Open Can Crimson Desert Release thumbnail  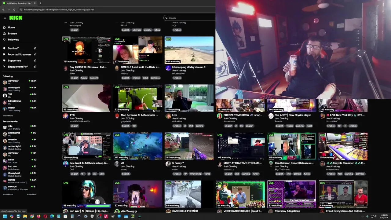(x=292, y=146)
